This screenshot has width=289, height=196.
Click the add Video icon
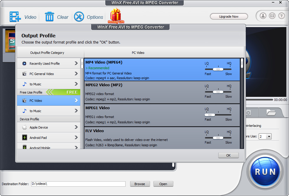pos(15,17)
